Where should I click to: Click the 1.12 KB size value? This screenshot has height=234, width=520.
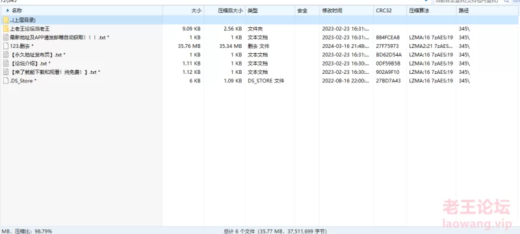(191, 72)
